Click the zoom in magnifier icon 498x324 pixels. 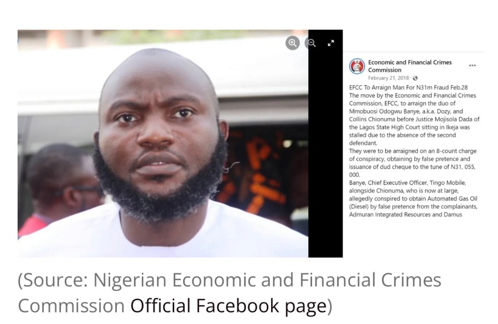tap(293, 43)
